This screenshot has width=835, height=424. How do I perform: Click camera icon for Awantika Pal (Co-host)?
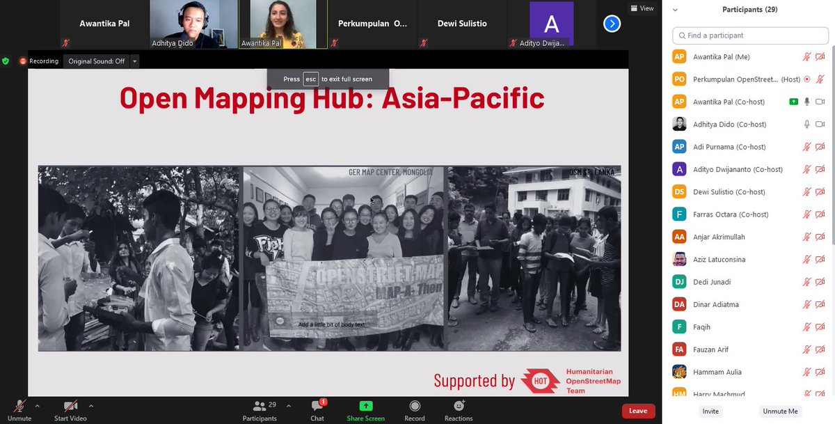tap(820, 102)
